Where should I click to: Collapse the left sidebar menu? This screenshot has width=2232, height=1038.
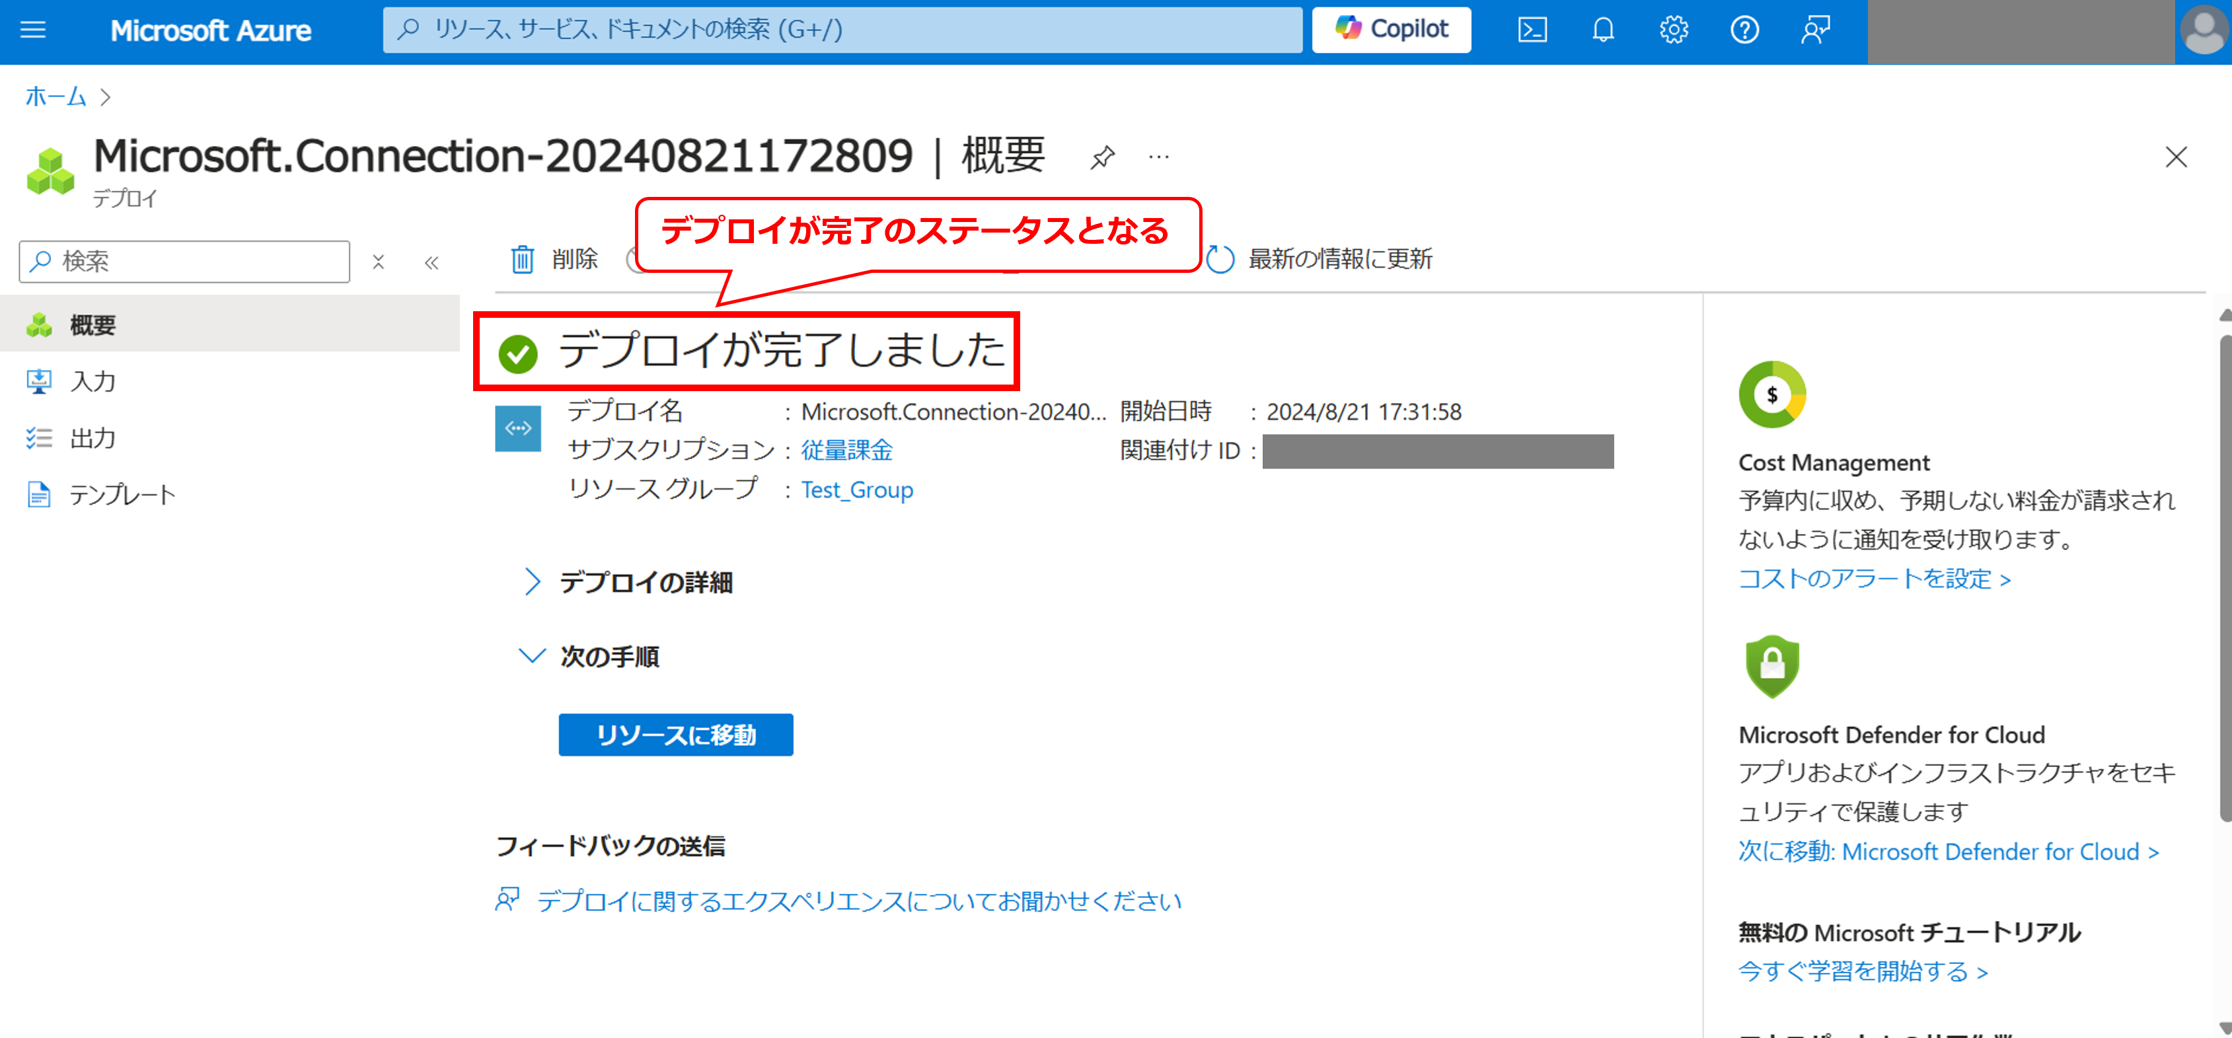coord(431,262)
